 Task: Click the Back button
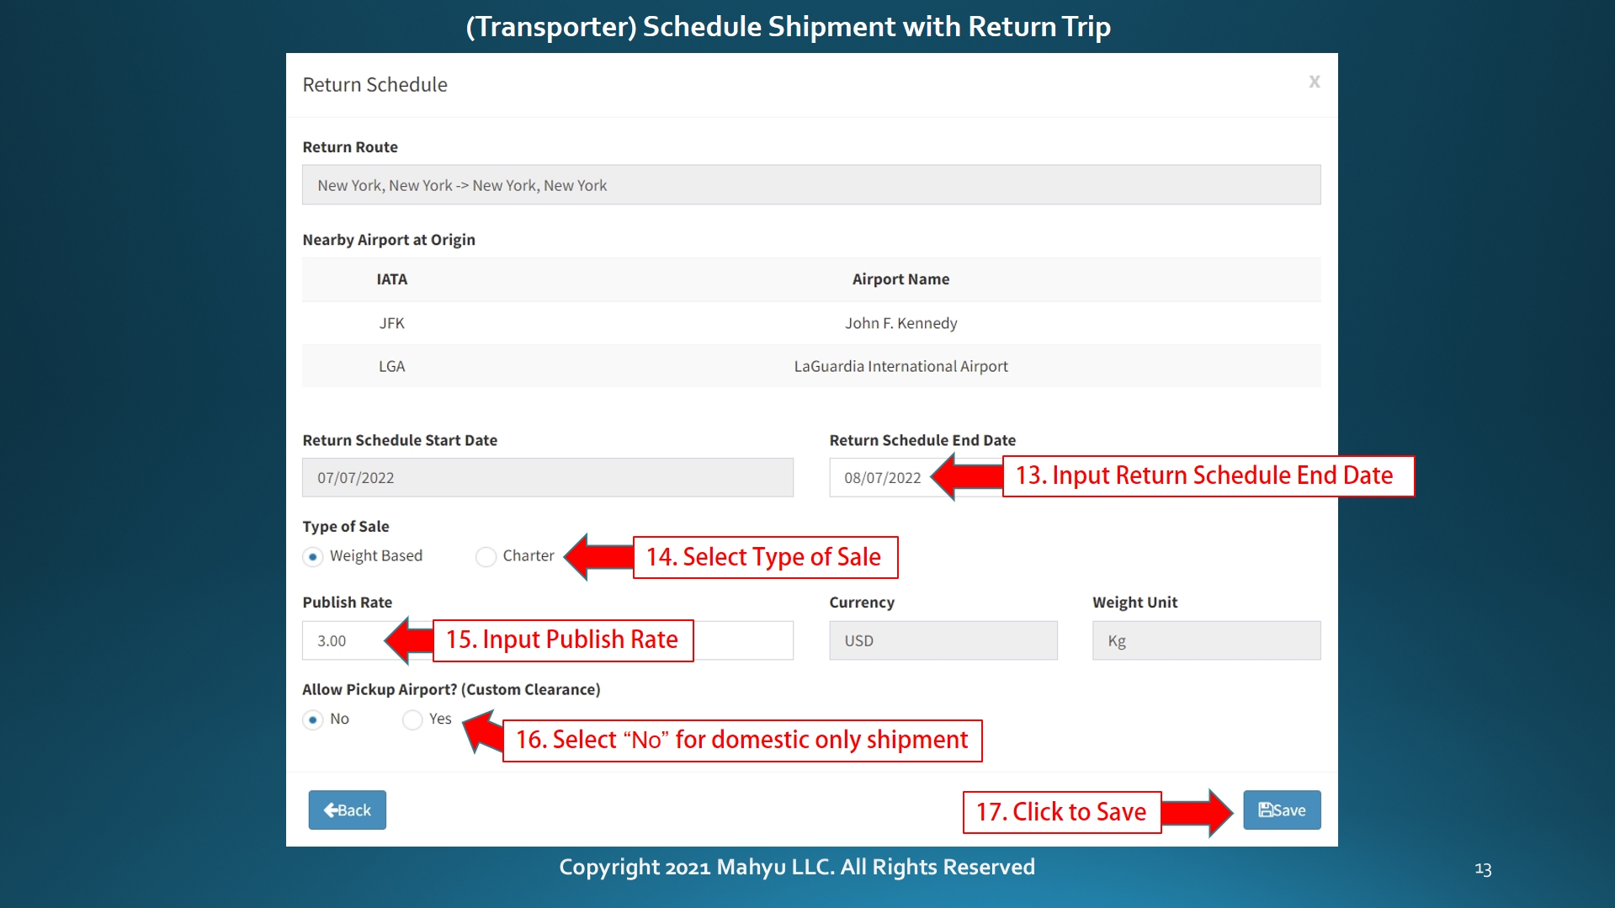point(347,810)
